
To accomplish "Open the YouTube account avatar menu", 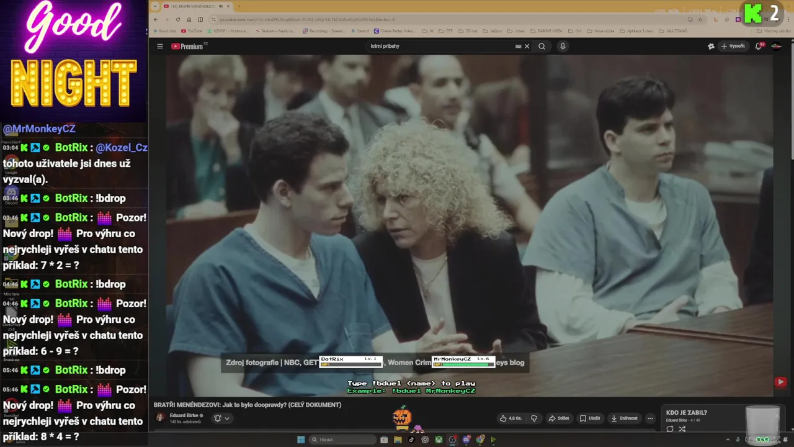I will (776, 47).
